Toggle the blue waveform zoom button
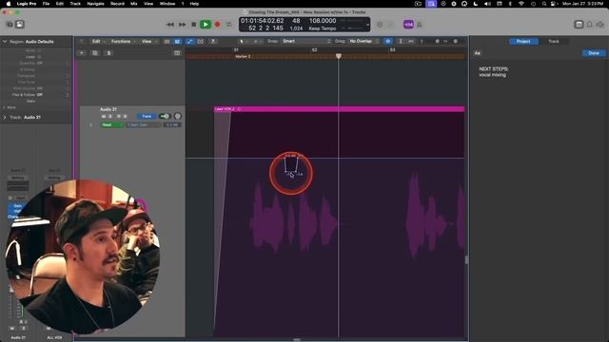The image size is (609, 342). (x=387, y=41)
